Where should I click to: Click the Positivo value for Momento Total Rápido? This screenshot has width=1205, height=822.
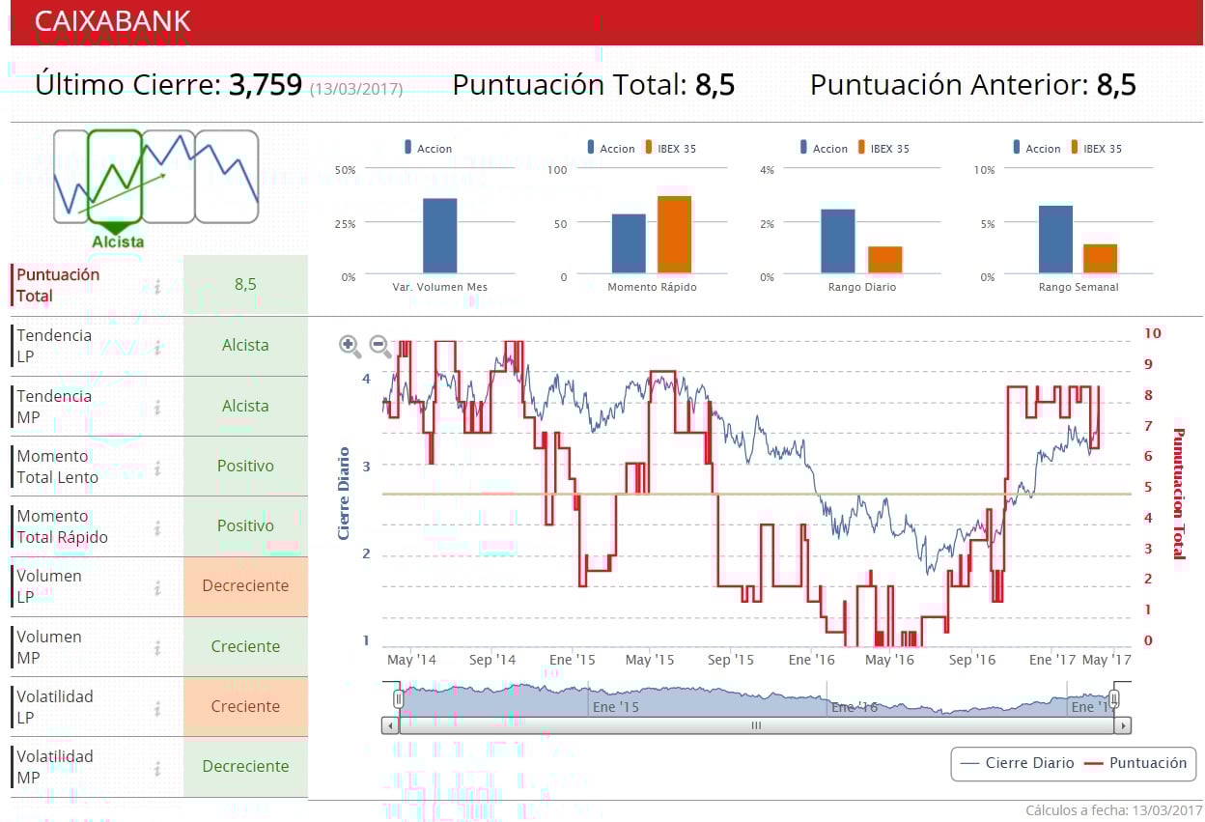pos(245,526)
